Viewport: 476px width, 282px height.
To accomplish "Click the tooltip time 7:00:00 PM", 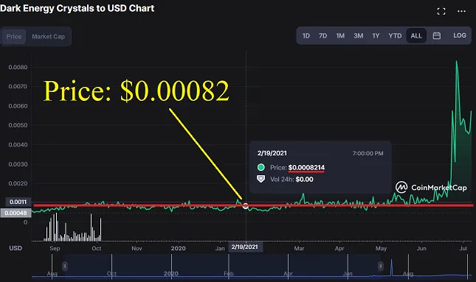I will click(x=368, y=154).
